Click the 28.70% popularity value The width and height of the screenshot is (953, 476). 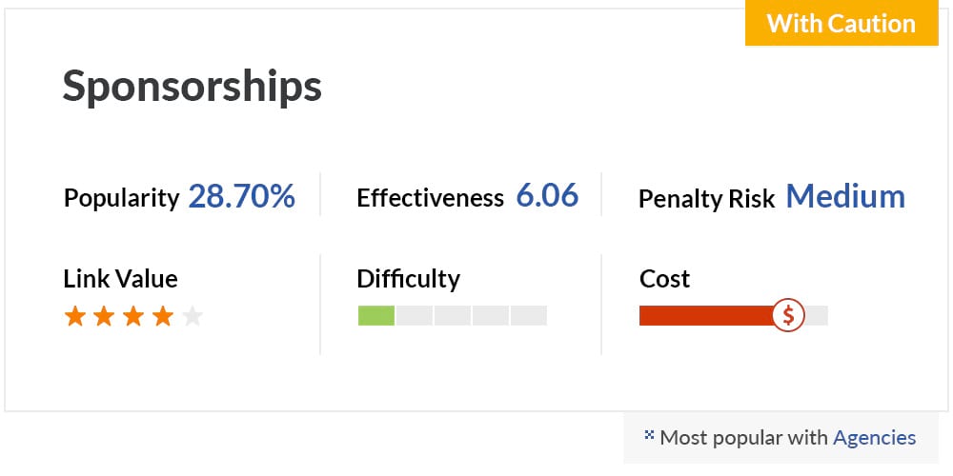pos(242,197)
